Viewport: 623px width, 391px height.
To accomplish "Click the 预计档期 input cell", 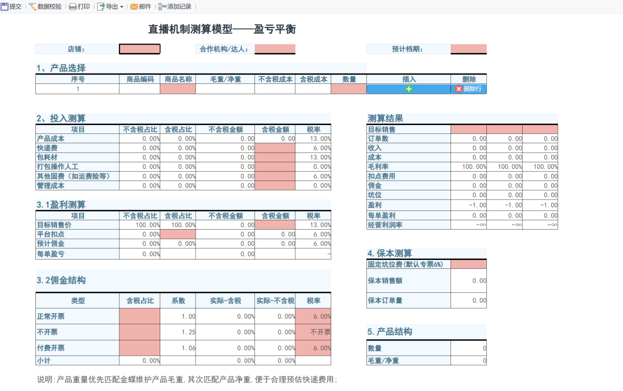I will coord(468,49).
